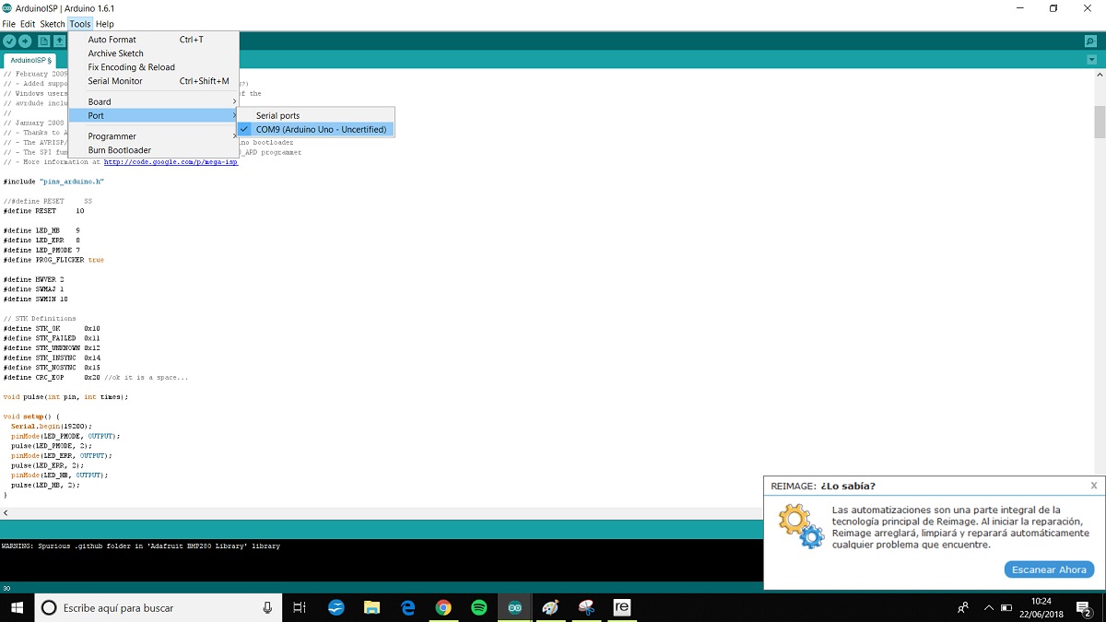Click the '#define RESET 10' line

pos(43,211)
